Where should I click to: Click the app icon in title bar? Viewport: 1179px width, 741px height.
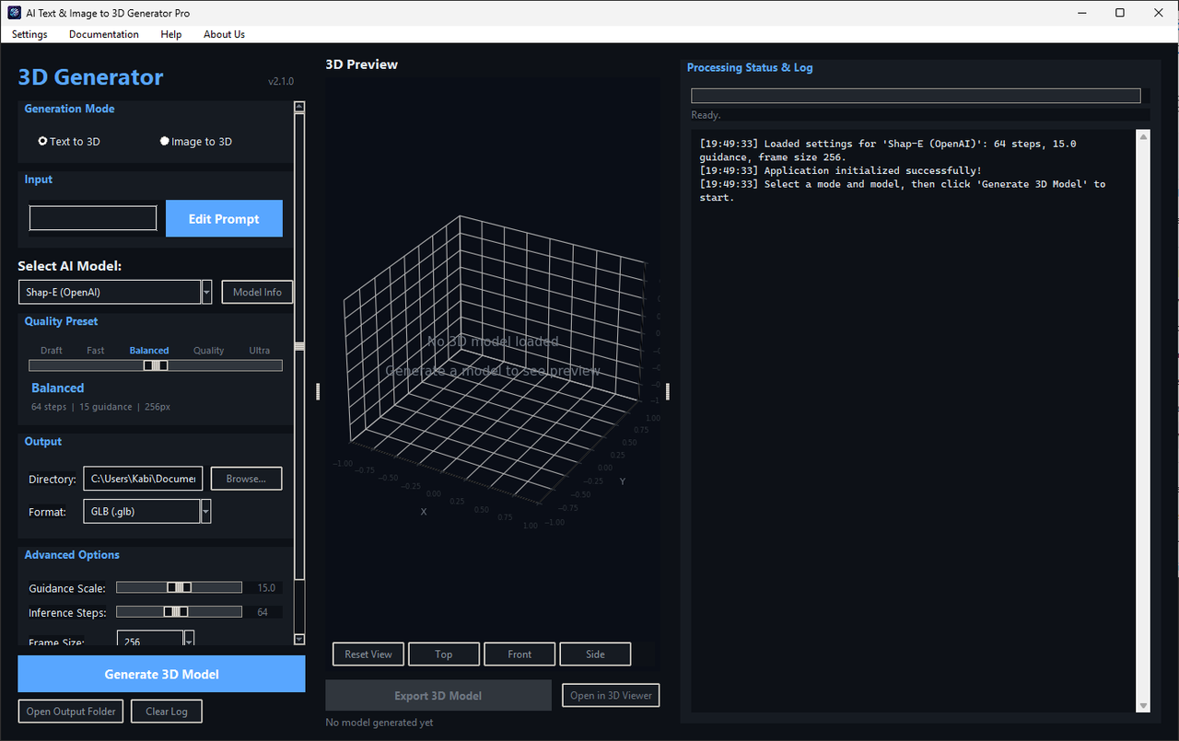(x=14, y=13)
